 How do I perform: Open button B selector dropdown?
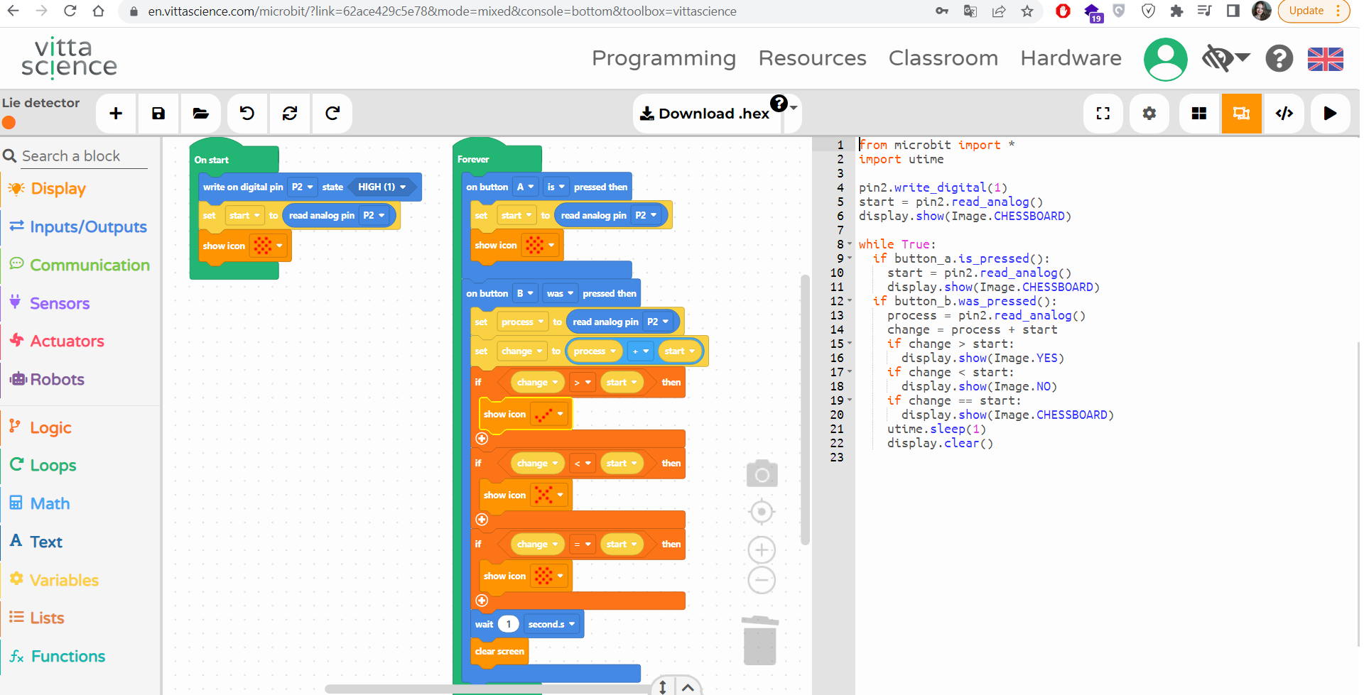(524, 293)
